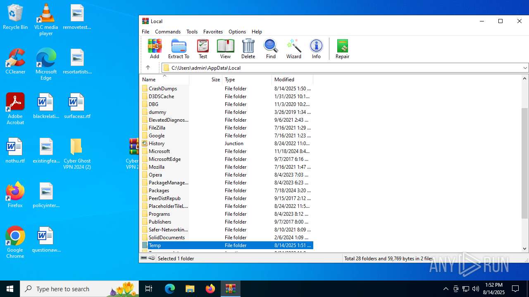Click the vertical scrollbar thumb in file list
The image size is (529, 297).
[525, 163]
